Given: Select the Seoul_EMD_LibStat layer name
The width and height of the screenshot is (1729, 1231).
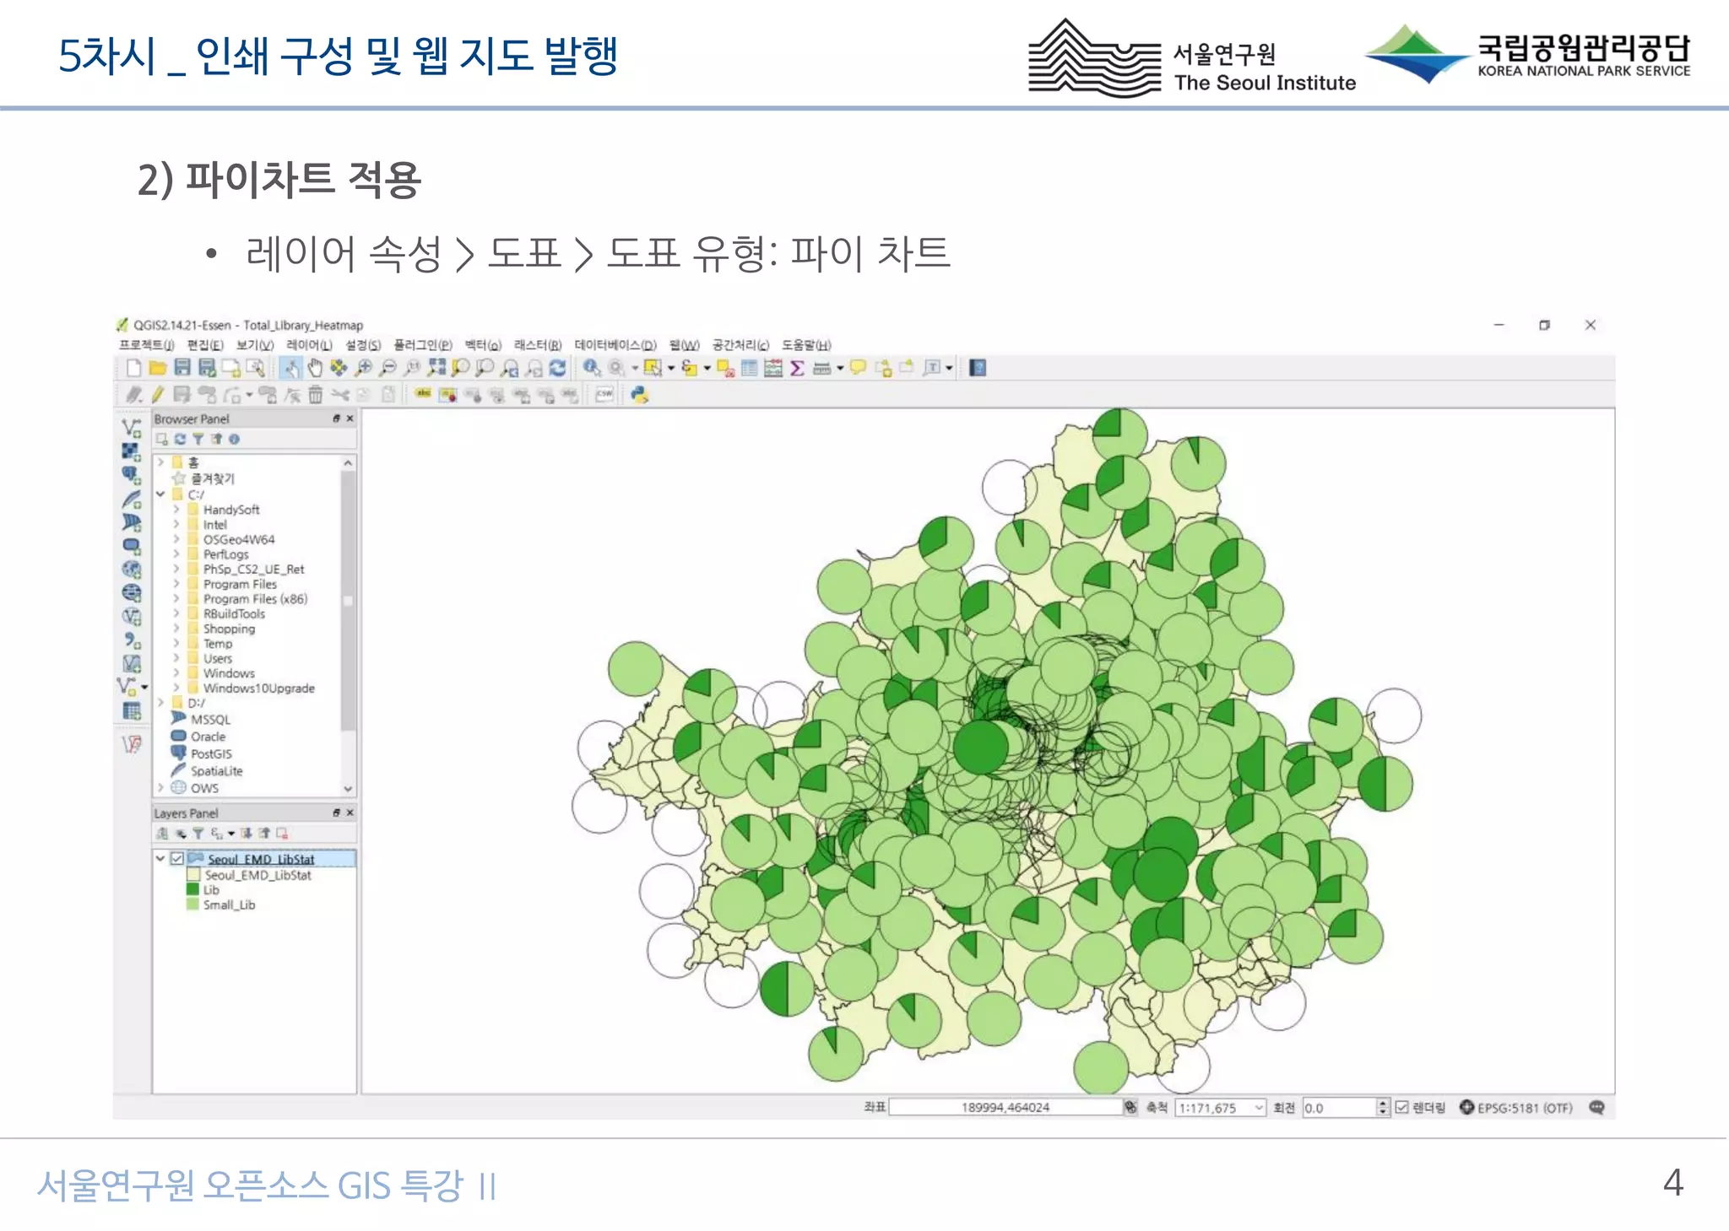Looking at the screenshot, I should (261, 859).
